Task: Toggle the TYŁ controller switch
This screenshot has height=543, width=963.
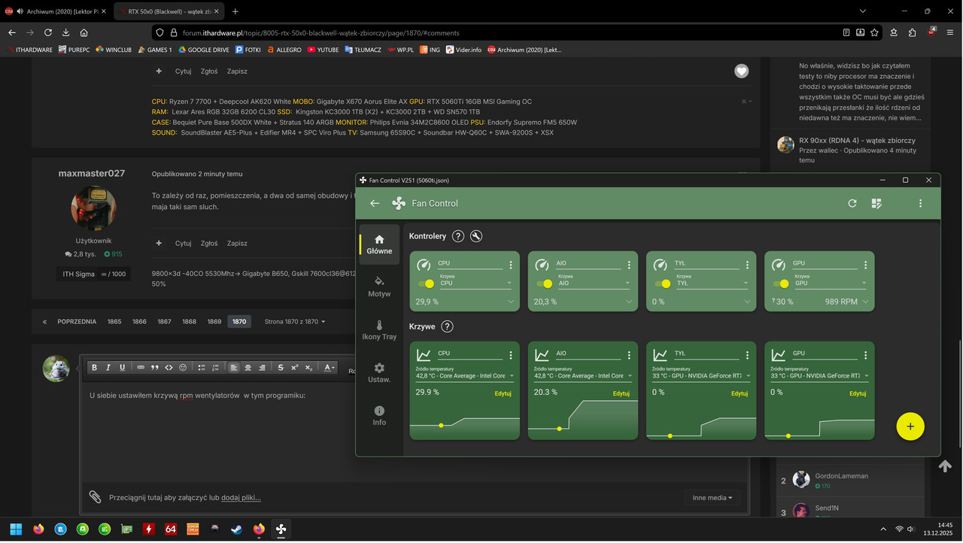Action: click(x=662, y=284)
